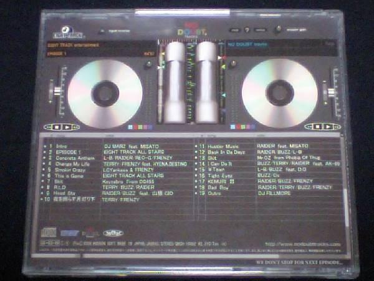Image resolution: width=374 pixels, height=281 pixels.
Task: Play the right deck track
Action: point(328,126)
